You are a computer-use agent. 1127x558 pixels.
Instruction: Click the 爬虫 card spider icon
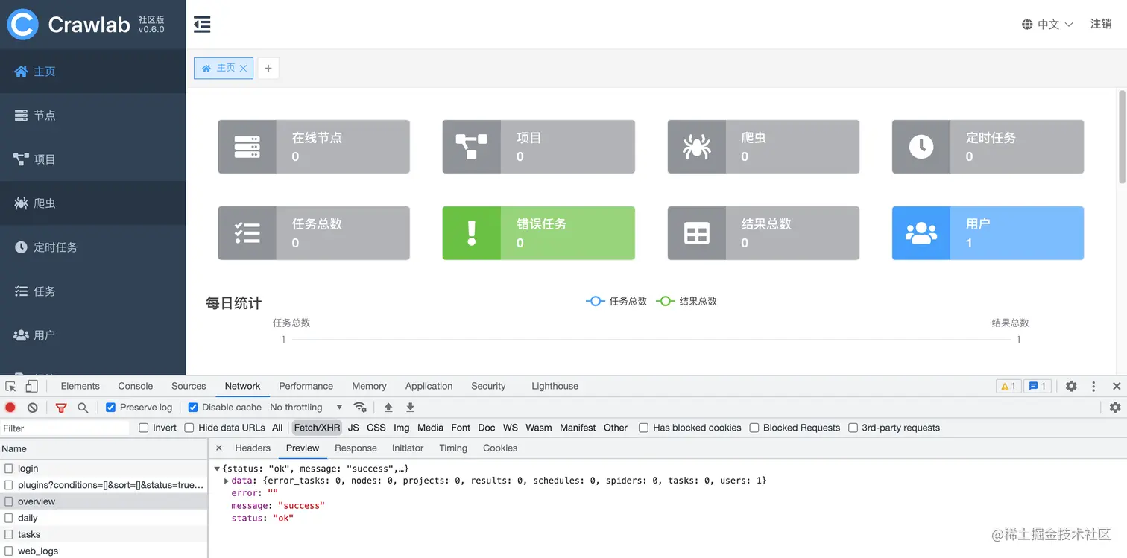(x=697, y=147)
